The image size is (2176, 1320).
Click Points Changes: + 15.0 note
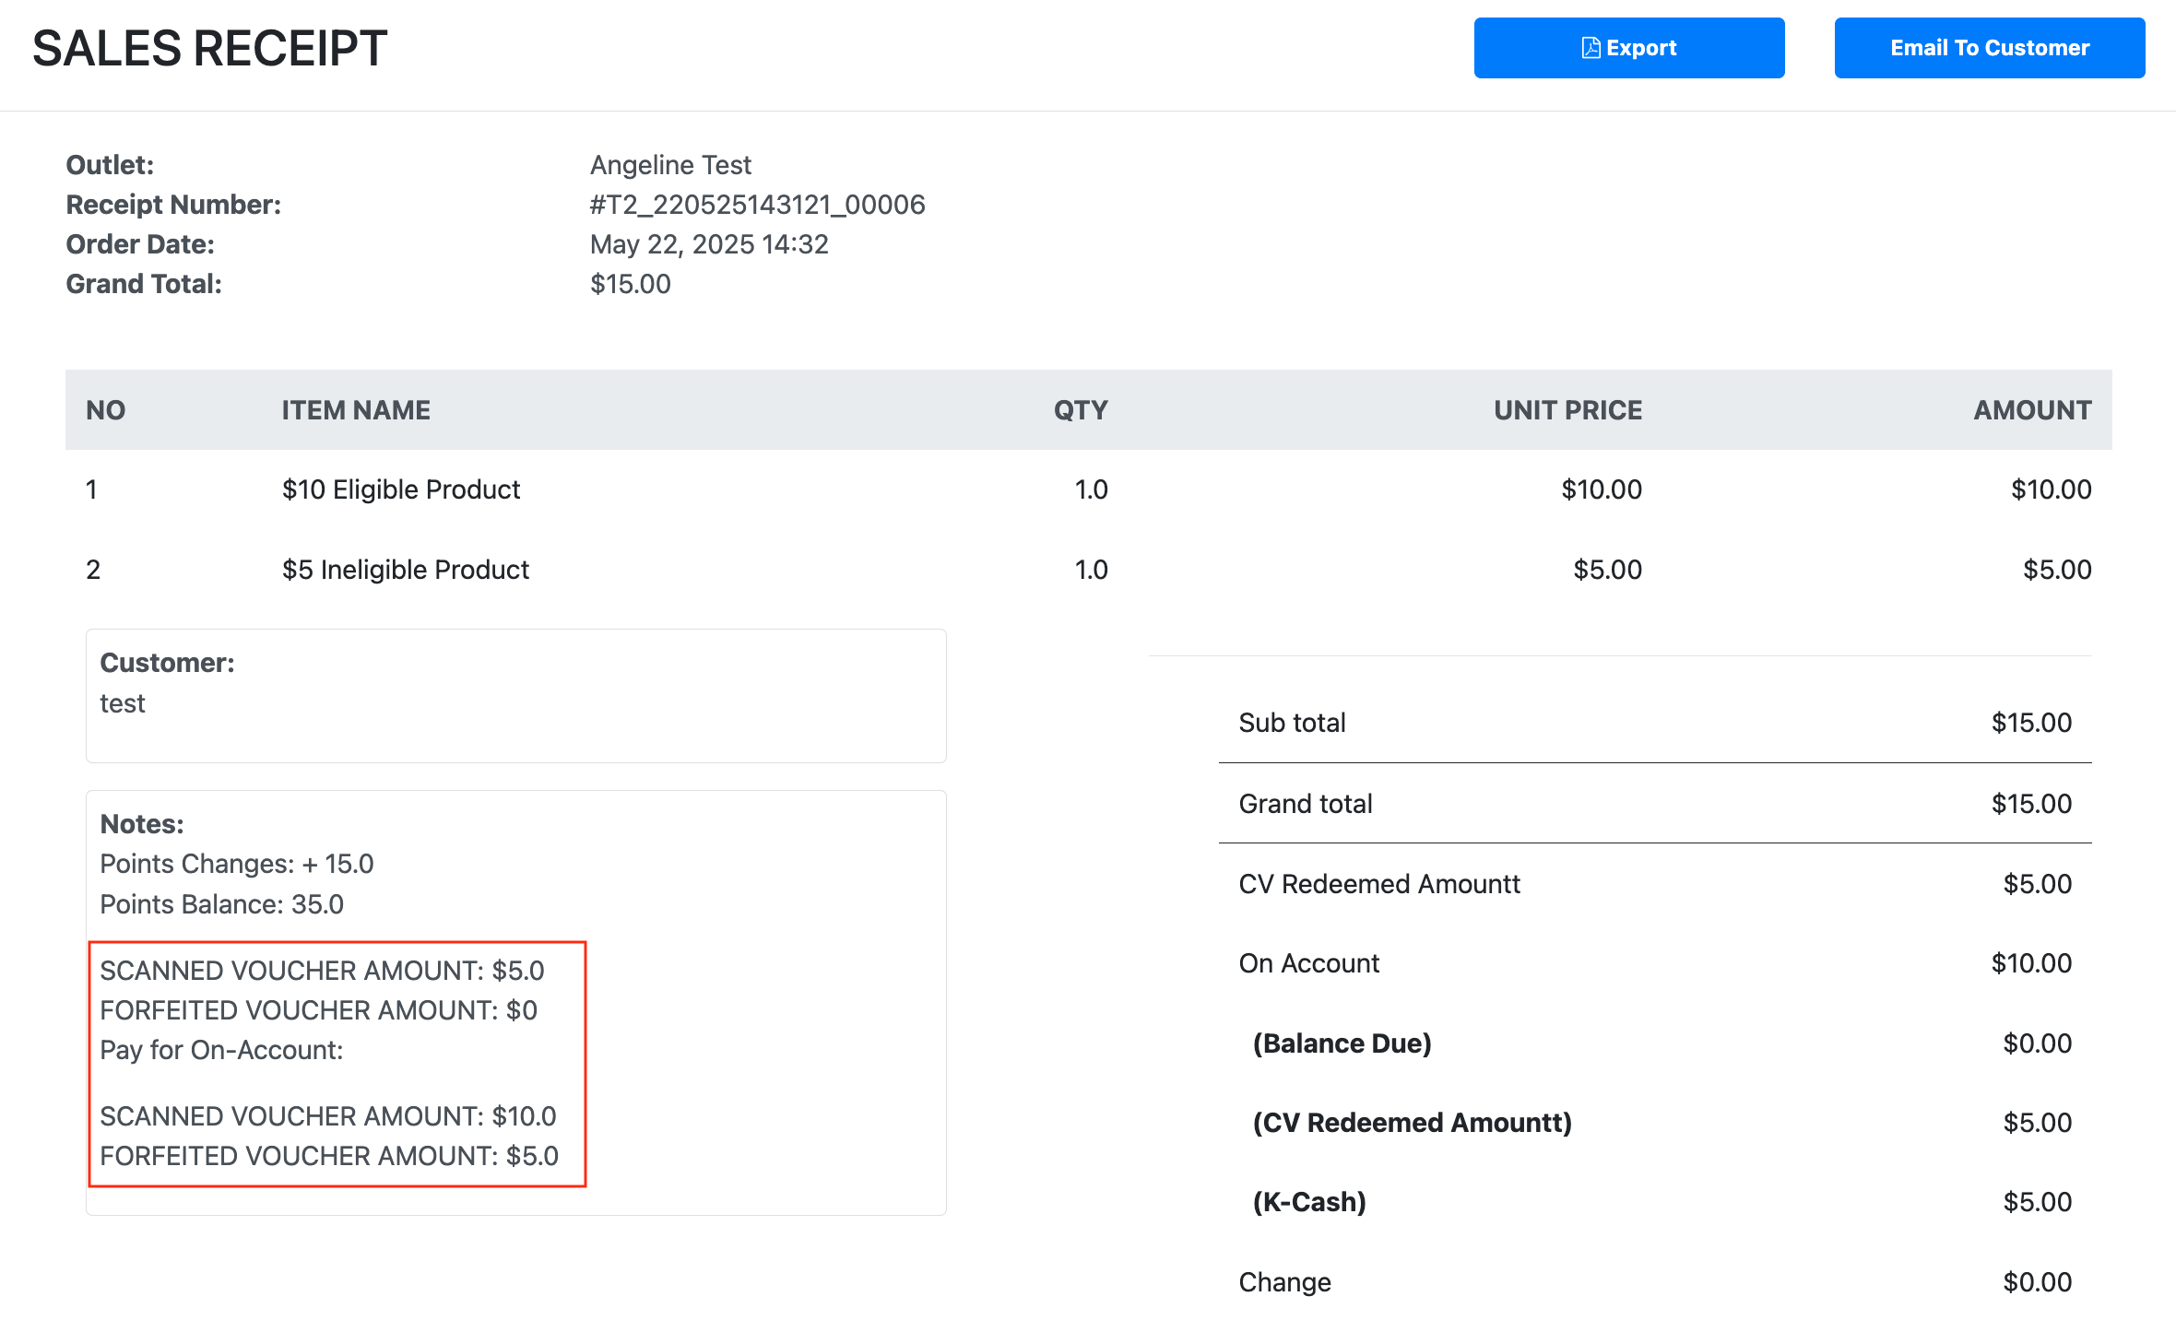click(x=237, y=864)
